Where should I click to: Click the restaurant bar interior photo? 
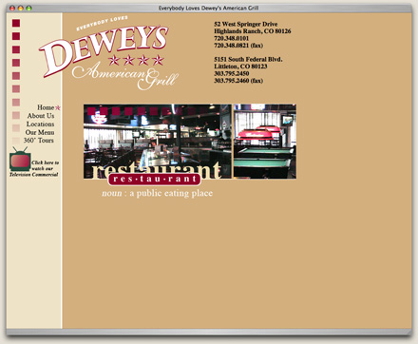[x=158, y=142]
